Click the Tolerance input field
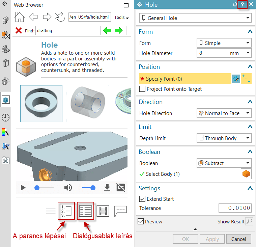 coord(235,208)
